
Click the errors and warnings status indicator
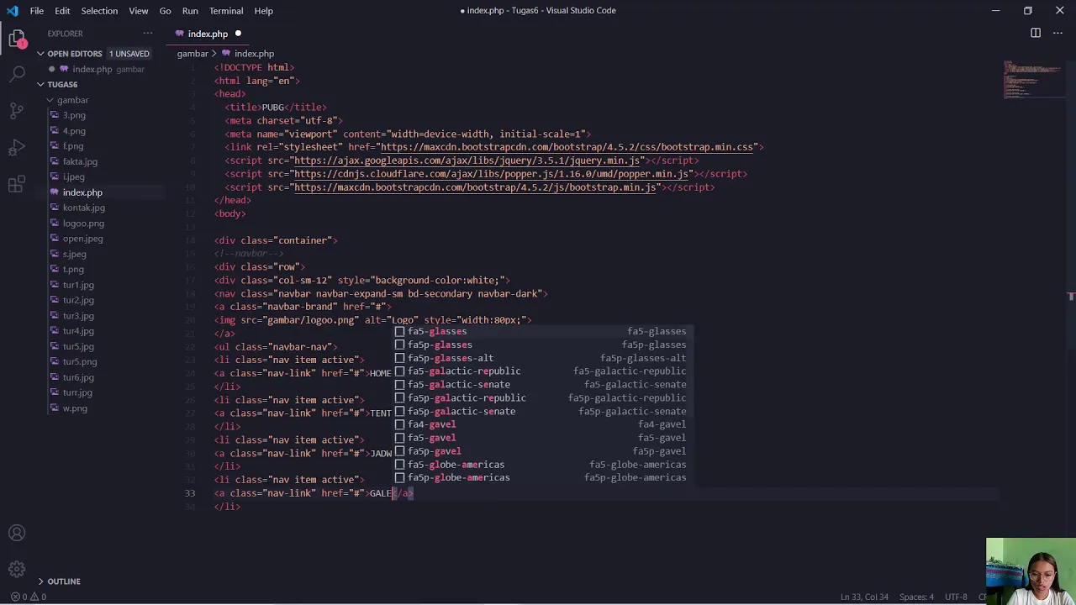pyautogui.click(x=29, y=597)
